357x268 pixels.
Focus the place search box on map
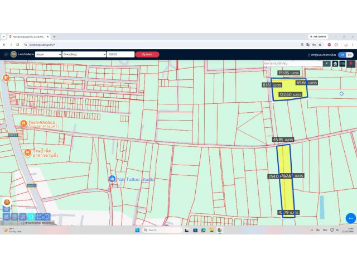293,63
